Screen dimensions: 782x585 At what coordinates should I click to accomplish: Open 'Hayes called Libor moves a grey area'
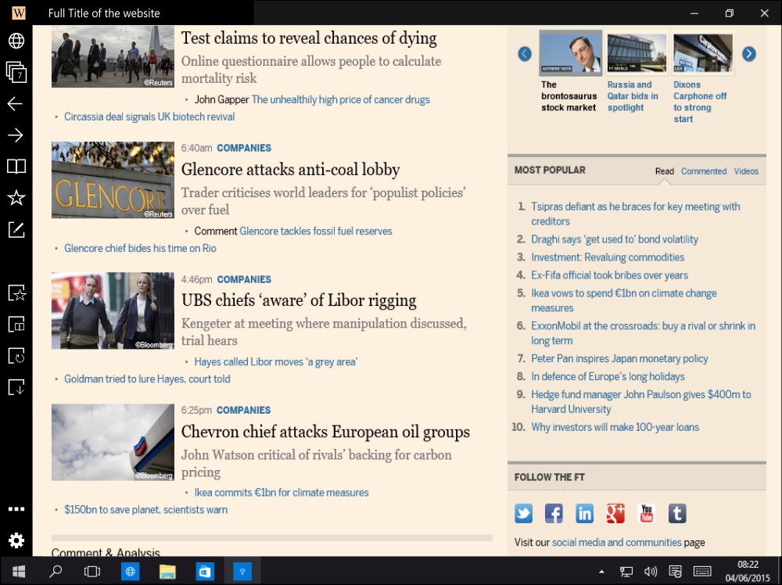click(x=276, y=362)
